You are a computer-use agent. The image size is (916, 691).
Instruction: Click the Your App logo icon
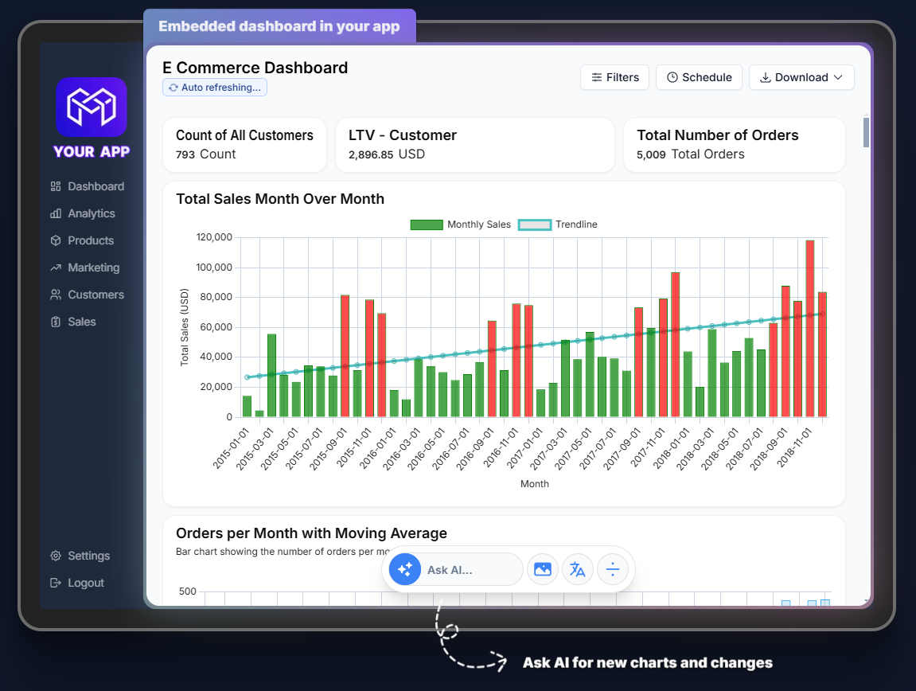(91, 107)
